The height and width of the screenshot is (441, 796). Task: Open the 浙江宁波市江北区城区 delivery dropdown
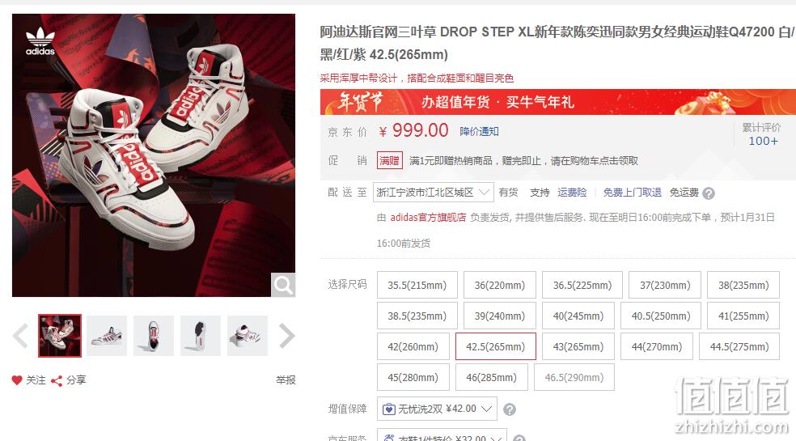click(433, 192)
